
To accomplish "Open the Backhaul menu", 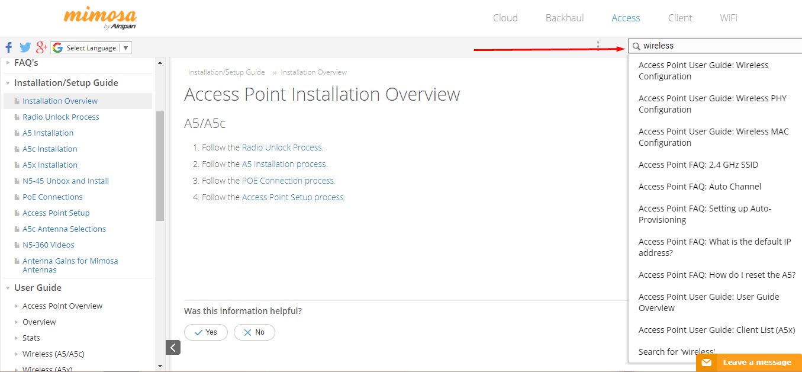I will point(564,18).
